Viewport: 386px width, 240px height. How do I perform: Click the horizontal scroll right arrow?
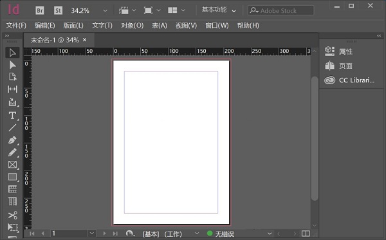point(295,234)
